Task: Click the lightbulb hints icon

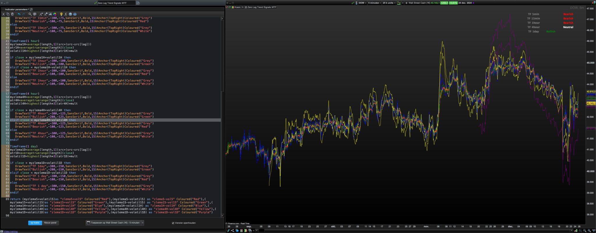Action: 61,14
